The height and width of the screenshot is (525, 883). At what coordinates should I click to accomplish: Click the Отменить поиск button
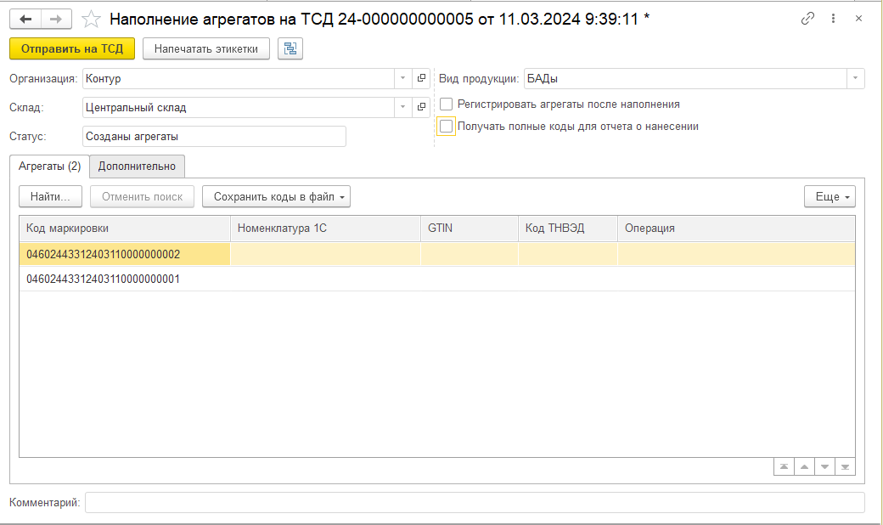click(142, 196)
